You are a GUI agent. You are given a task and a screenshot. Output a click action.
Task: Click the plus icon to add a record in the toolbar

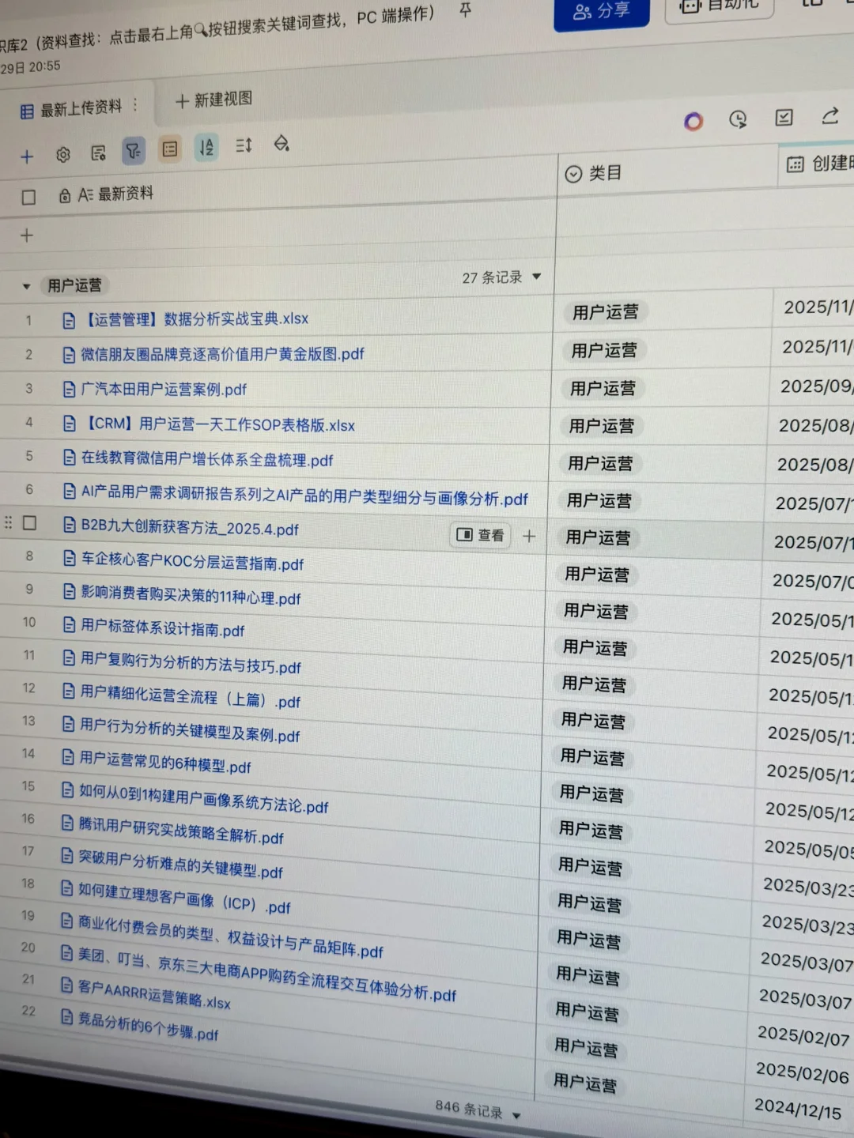pos(27,156)
